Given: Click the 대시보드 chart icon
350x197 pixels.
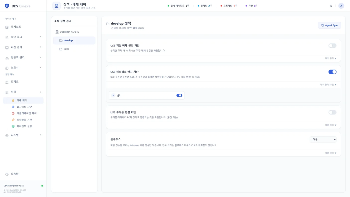Looking at the screenshot, I should [7, 27].
